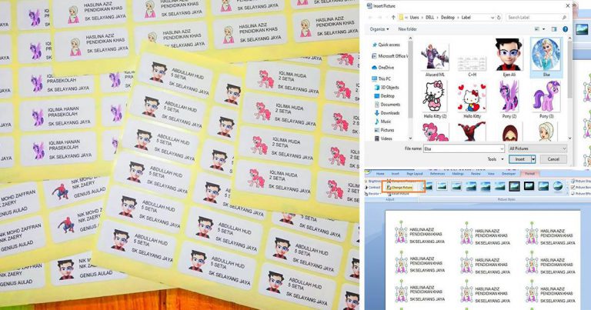Viewport: 591px width, 310px height.
Task: Click Change Picture in Adjust group
Action: tap(400, 187)
